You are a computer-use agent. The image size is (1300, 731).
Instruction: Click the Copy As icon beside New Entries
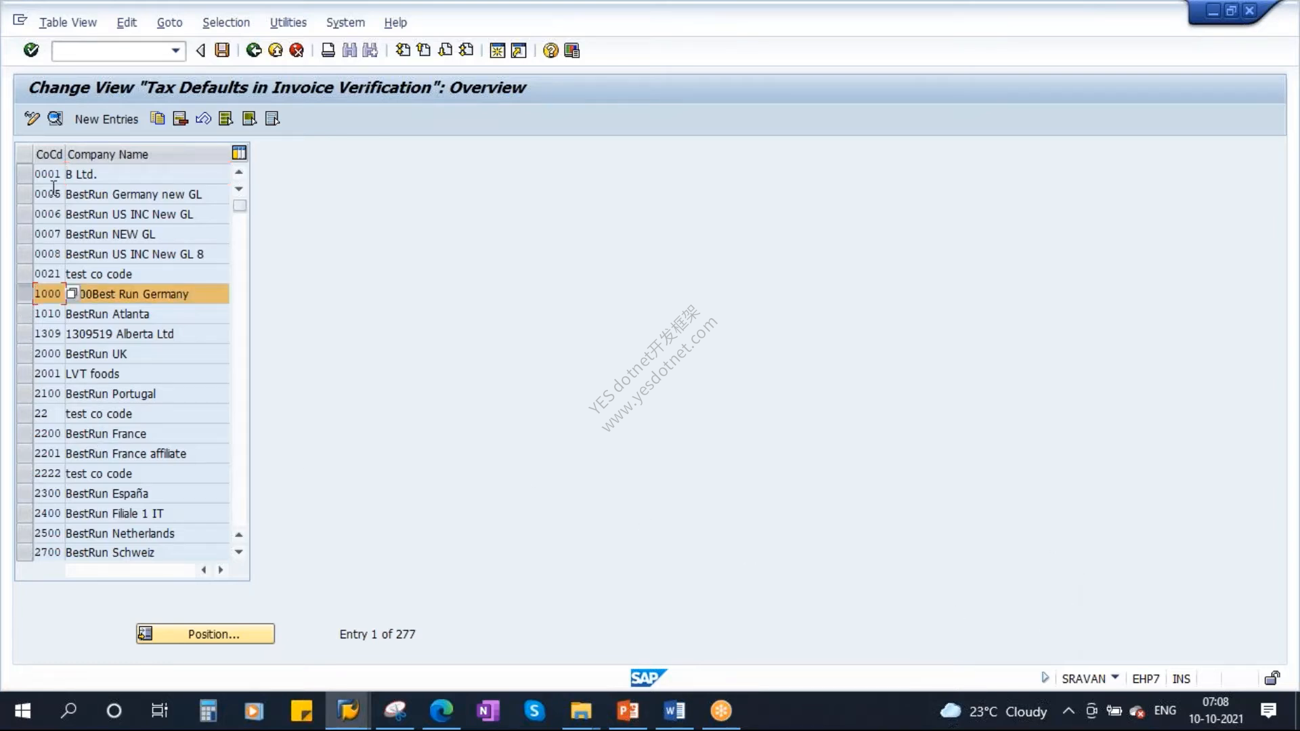[x=157, y=118]
